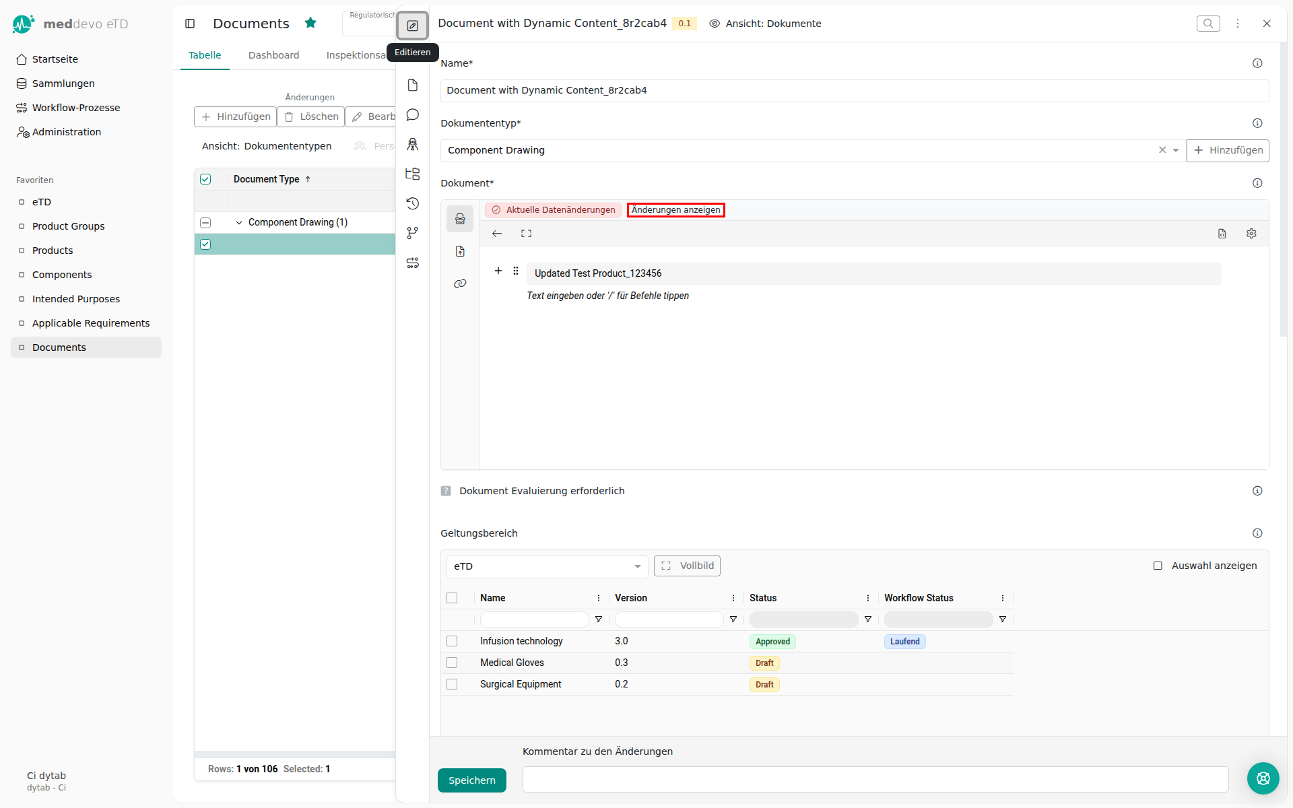Open the comments speech bubble icon
The image size is (1293, 808).
click(x=412, y=114)
